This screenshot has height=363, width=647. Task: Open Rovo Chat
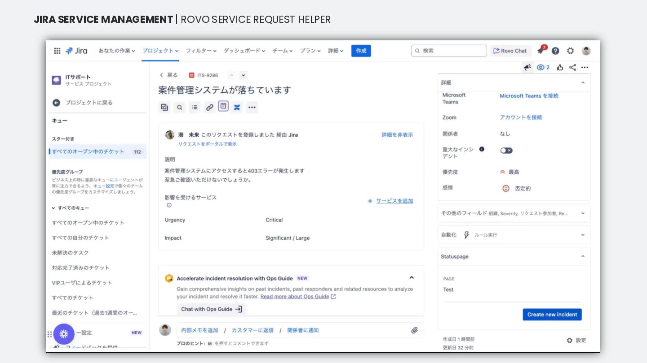click(x=510, y=51)
